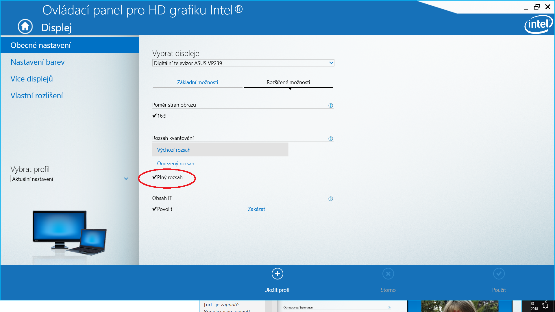Click help icon for Obsah IT
This screenshot has height=312, width=555.
click(x=331, y=199)
